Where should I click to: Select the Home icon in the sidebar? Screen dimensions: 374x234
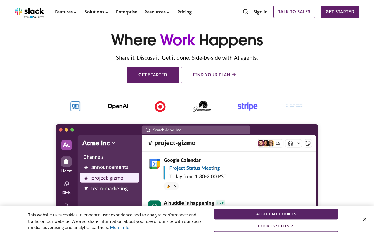pos(66,161)
